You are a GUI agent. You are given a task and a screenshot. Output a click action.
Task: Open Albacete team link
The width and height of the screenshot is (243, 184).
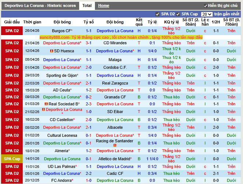(115, 127)
